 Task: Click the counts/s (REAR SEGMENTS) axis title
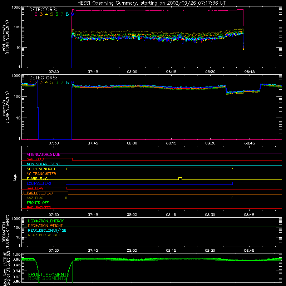pyautogui.click(x=5, y=107)
